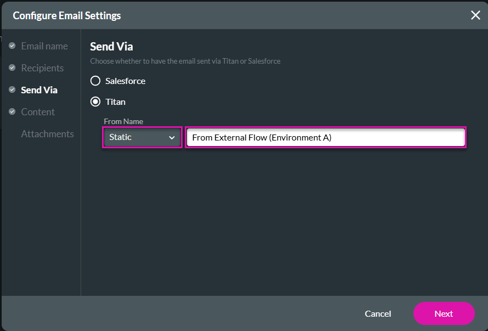Click the Next button
The width and height of the screenshot is (488, 331).
pyautogui.click(x=444, y=313)
